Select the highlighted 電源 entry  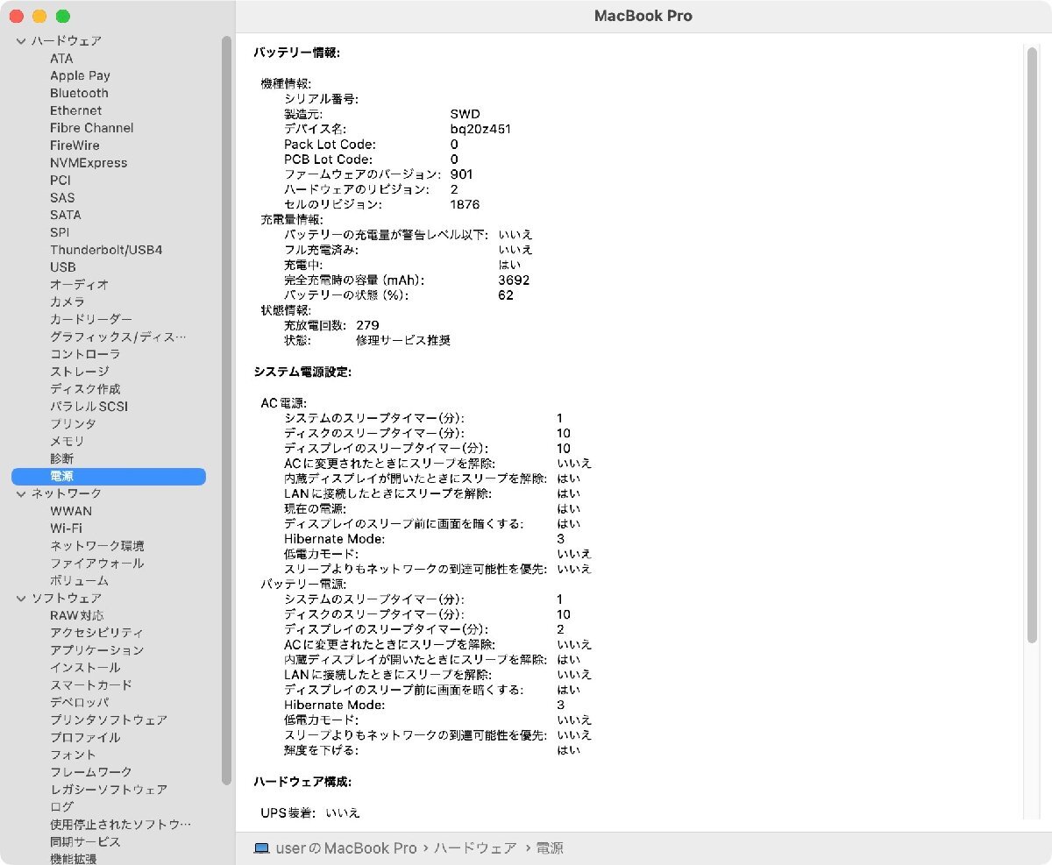point(109,476)
